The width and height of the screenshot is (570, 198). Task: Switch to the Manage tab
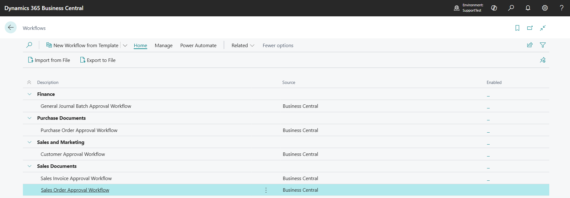tap(164, 46)
